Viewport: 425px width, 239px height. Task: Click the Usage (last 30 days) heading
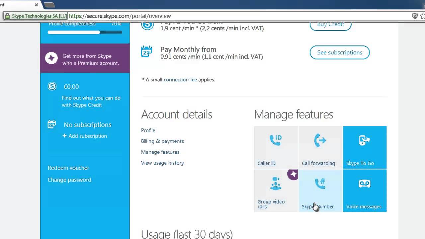187,234
